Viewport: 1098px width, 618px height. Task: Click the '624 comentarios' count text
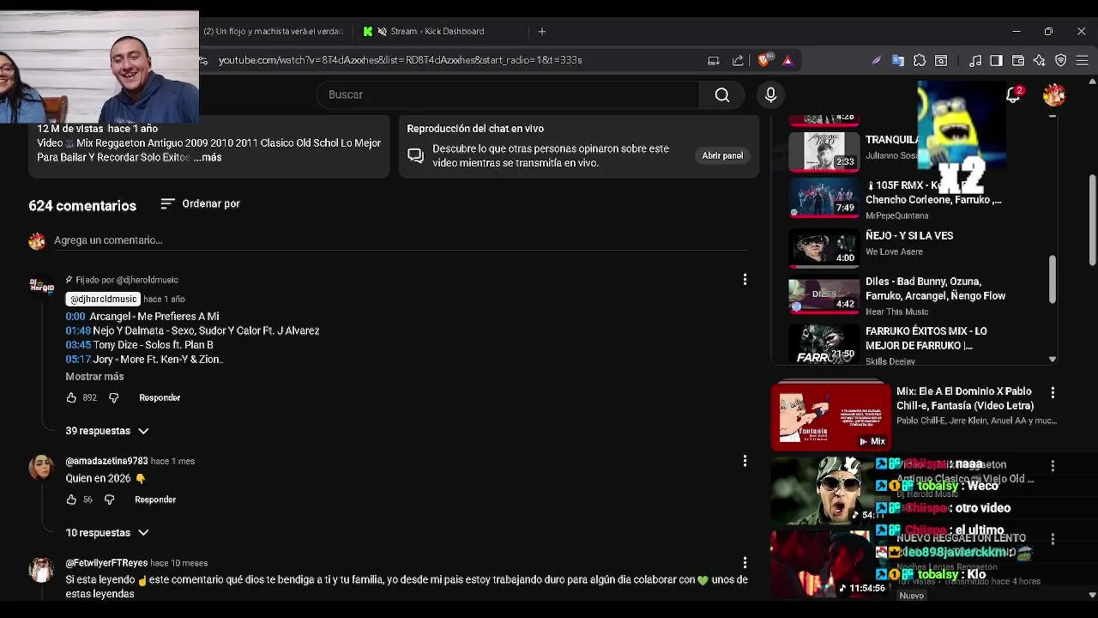click(x=82, y=206)
